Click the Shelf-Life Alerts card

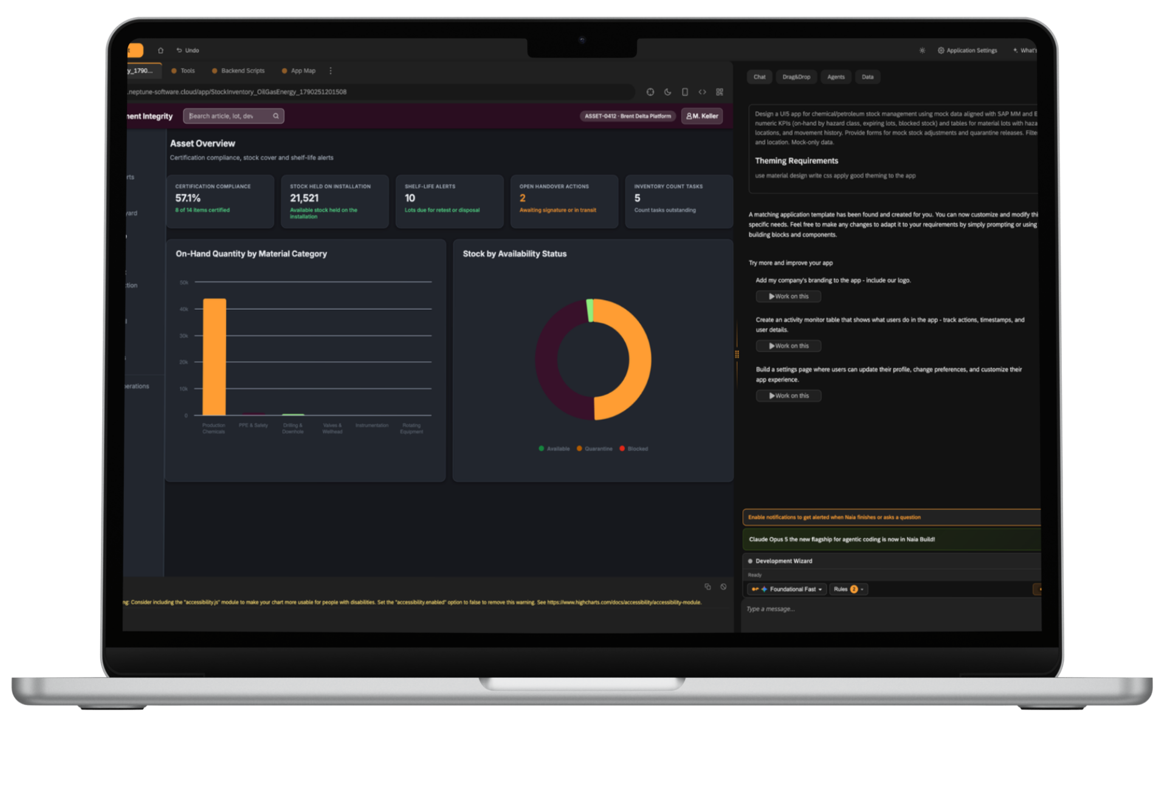click(x=449, y=202)
